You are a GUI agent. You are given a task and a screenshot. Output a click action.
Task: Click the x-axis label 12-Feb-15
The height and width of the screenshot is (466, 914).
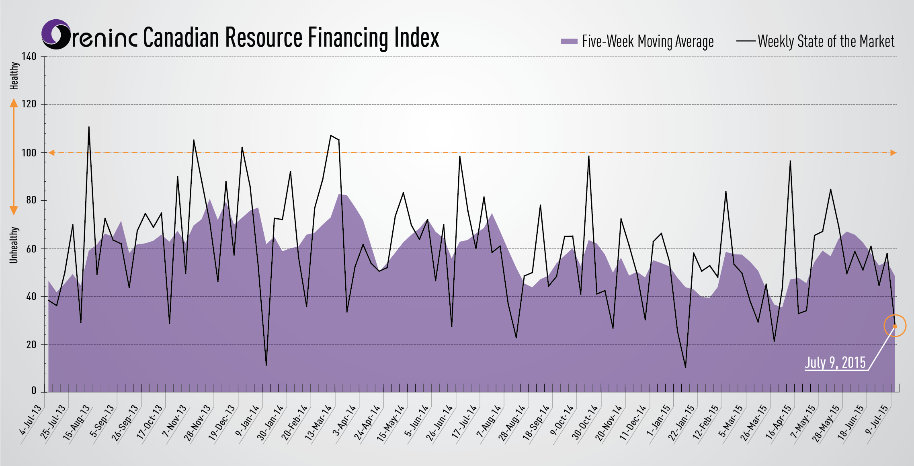[x=706, y=422]
